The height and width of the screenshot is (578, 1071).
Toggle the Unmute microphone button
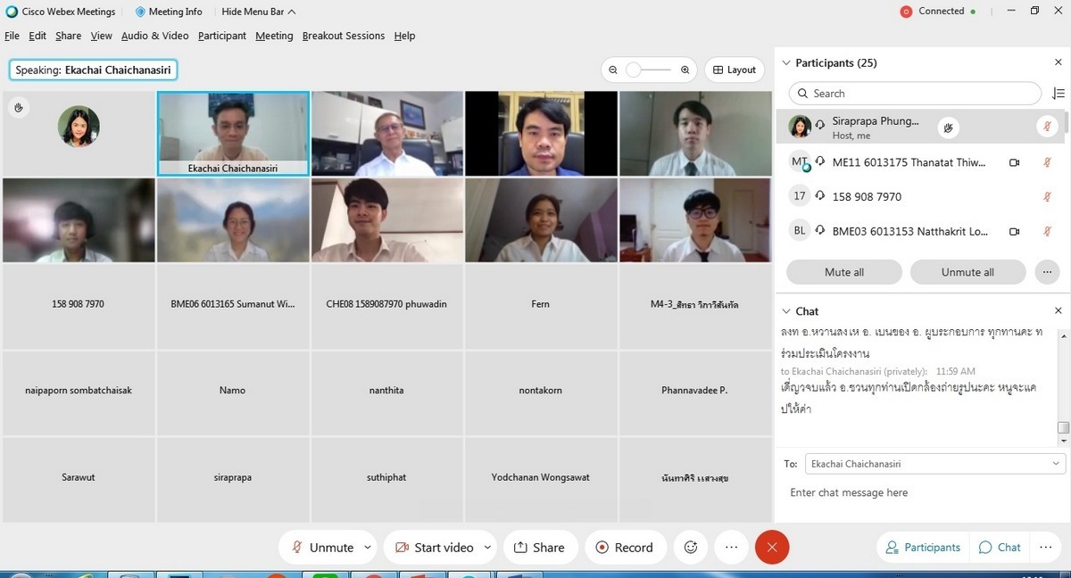(x=323, y=547)
